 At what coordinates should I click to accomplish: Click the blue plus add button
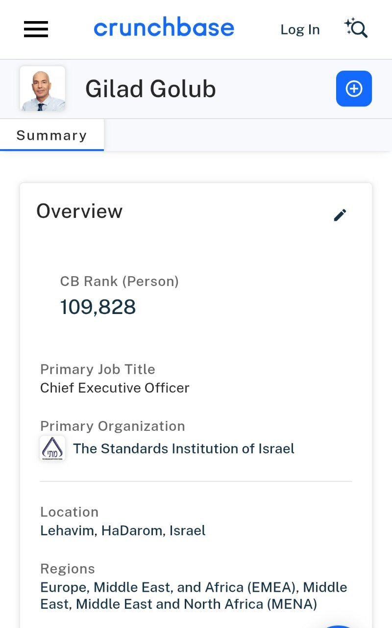tap(354, 89)
